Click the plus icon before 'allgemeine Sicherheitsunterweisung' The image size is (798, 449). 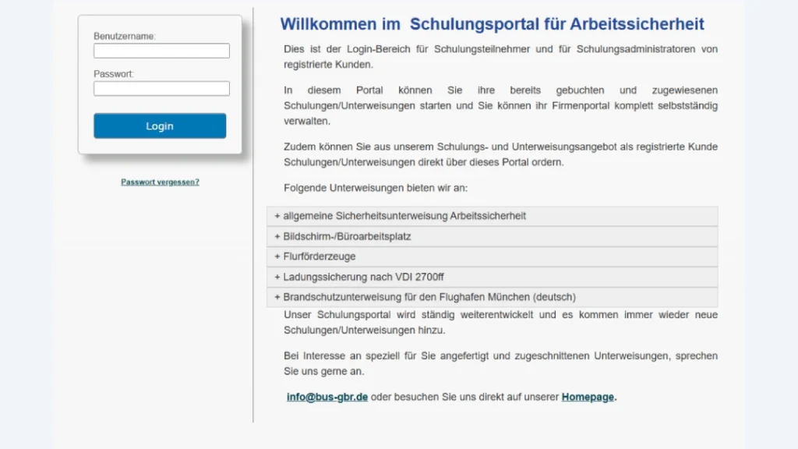click(277, 216)
